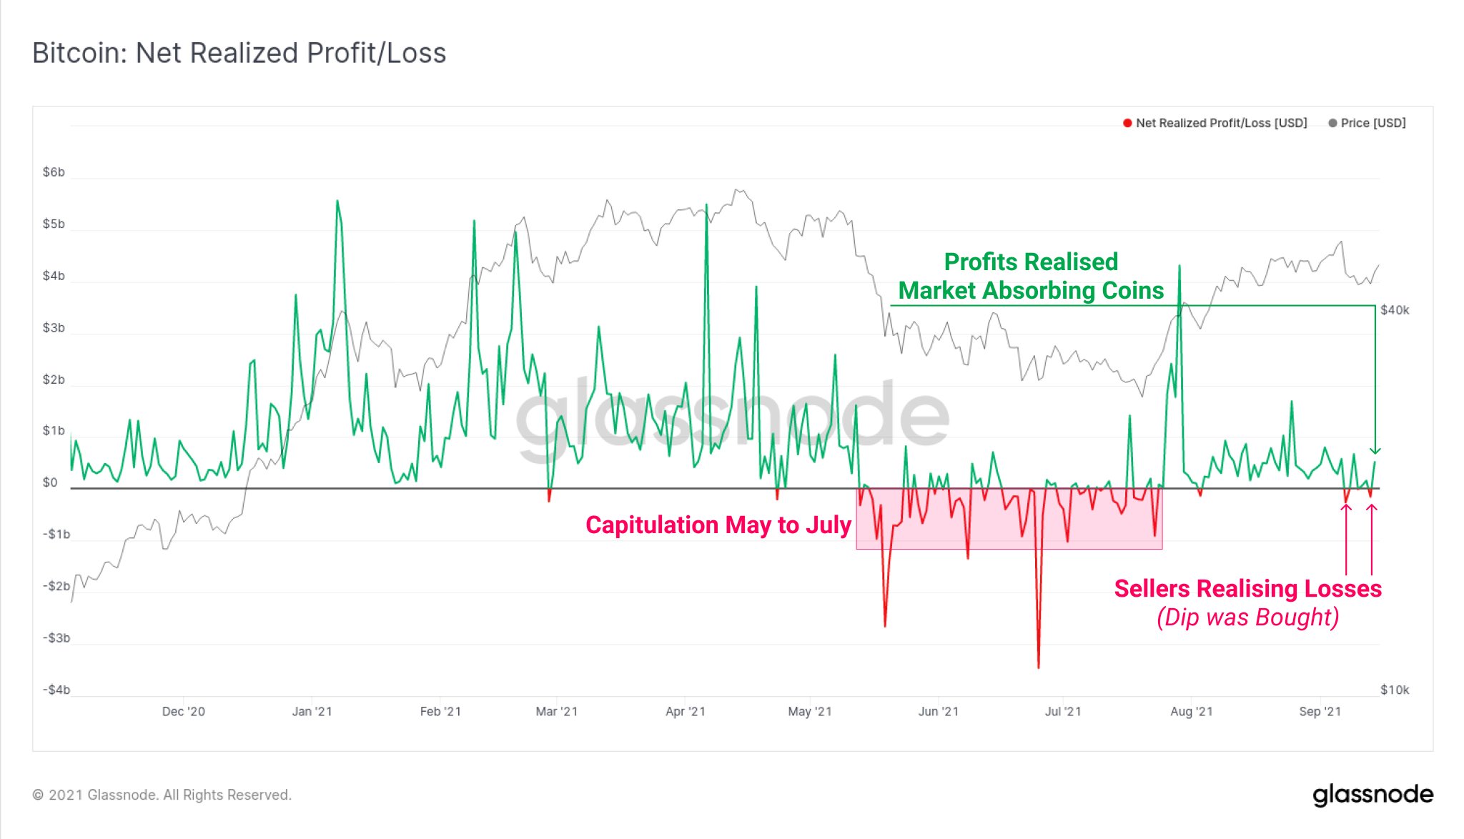Toggle Net Realized Profit/Loss legend red dot
The image size is (1464, 839).
pos(1127,123)
